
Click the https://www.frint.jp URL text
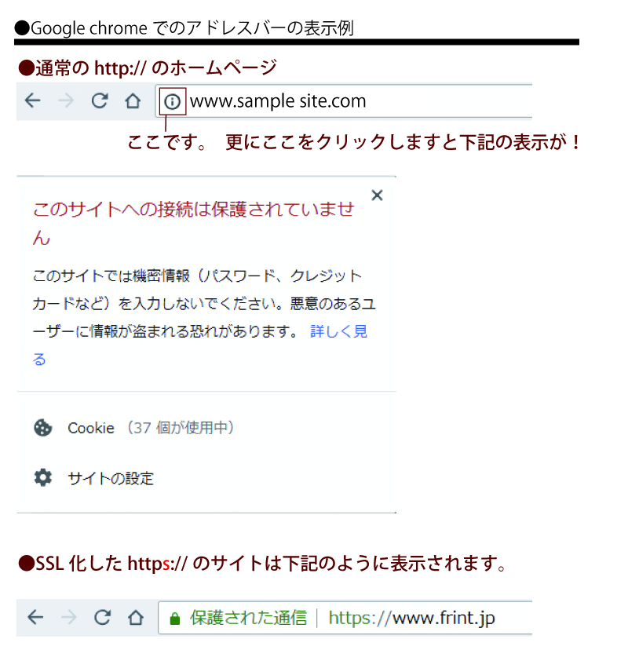click(x=412, y=618)
